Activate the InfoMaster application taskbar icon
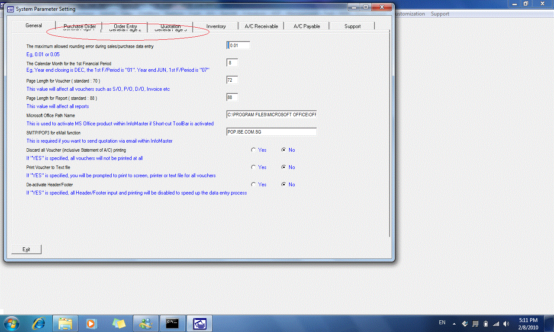The width and height of the screenshot is (554, 332). (x=199, y=323)
